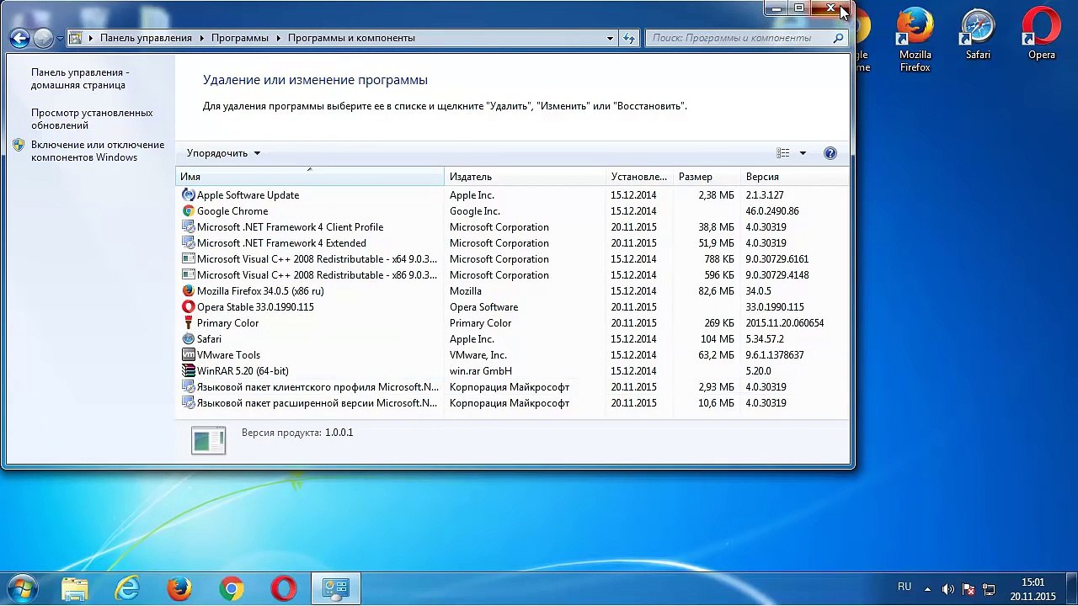Image resolution: width=1078 pixels, height=606 pixels.
Task: Select the VMware Tools program name
Action: 228,355
